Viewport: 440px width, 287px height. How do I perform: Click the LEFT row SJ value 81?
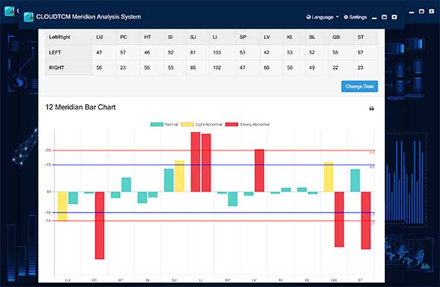pyautogui.click(x=193, y=53)
